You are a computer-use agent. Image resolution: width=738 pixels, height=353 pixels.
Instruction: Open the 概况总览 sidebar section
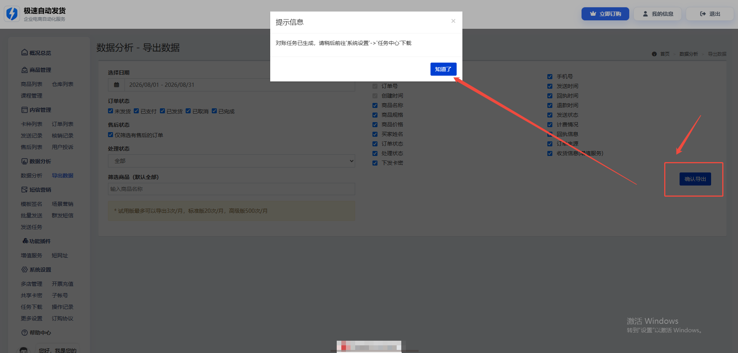click(40, 53)
